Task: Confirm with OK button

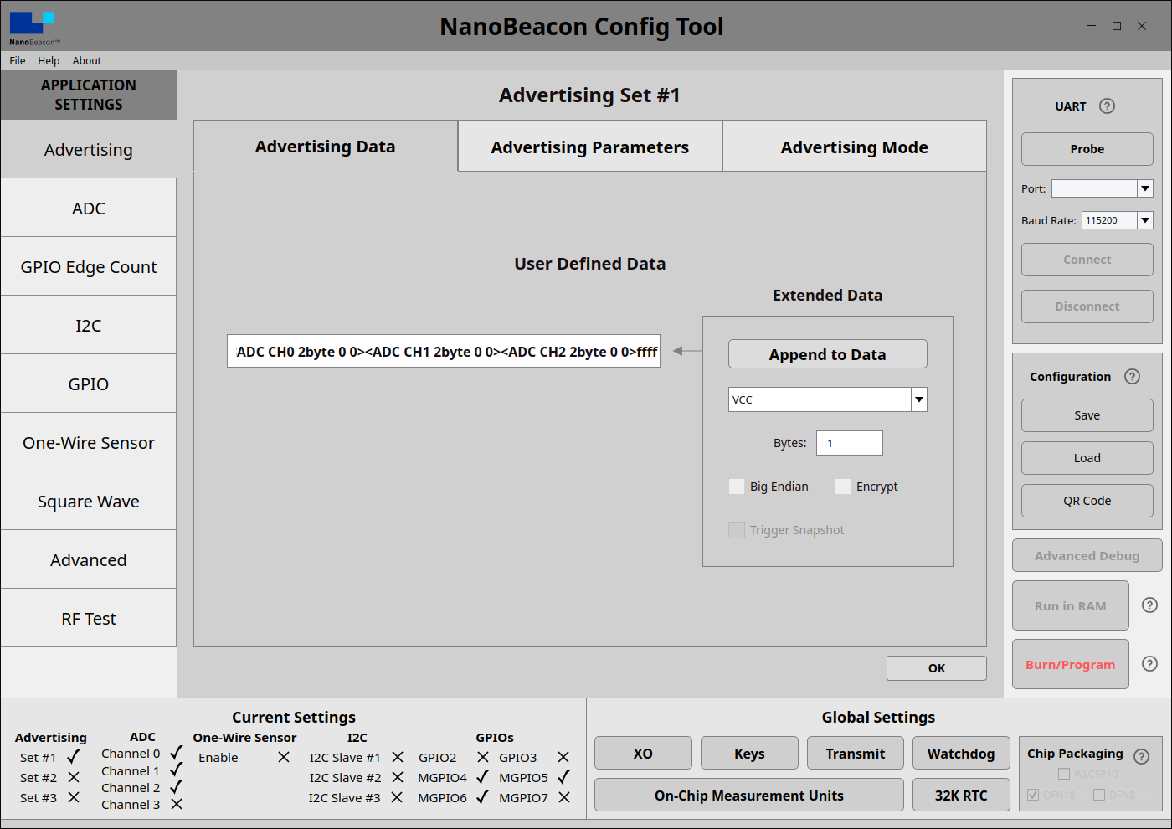Action: tap(937, 668)
